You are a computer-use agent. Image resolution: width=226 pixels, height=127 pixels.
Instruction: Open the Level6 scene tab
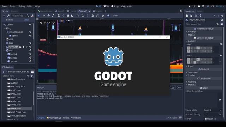[x=97, y=11]
